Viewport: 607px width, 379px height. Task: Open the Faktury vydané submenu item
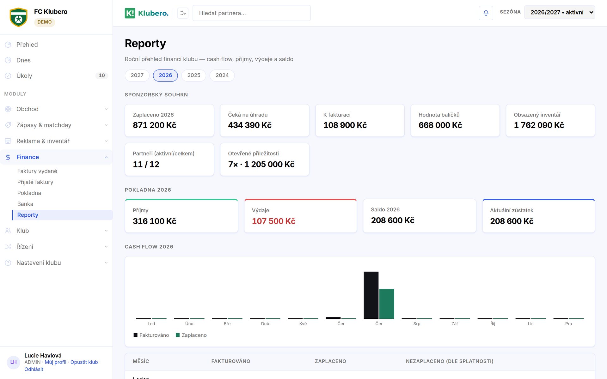[x=37, y=171]
